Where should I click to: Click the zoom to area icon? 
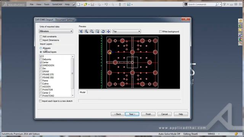[92, 31]
